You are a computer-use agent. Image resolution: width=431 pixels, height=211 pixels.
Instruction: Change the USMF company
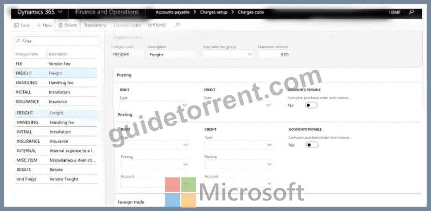(x=395, y=12)
